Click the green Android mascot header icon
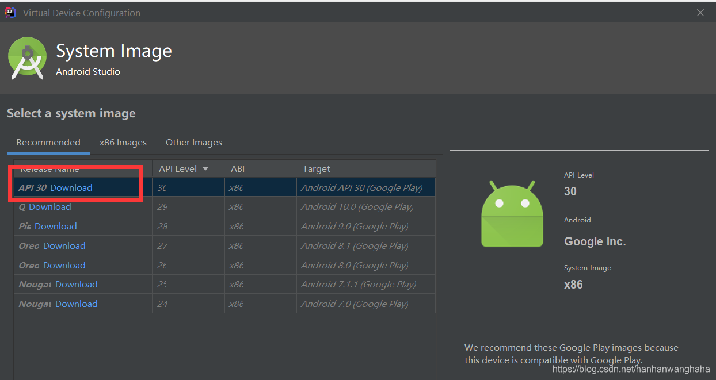Image resolution: width=716 pixels, height=380 pixels. click(x=27, y=58)
